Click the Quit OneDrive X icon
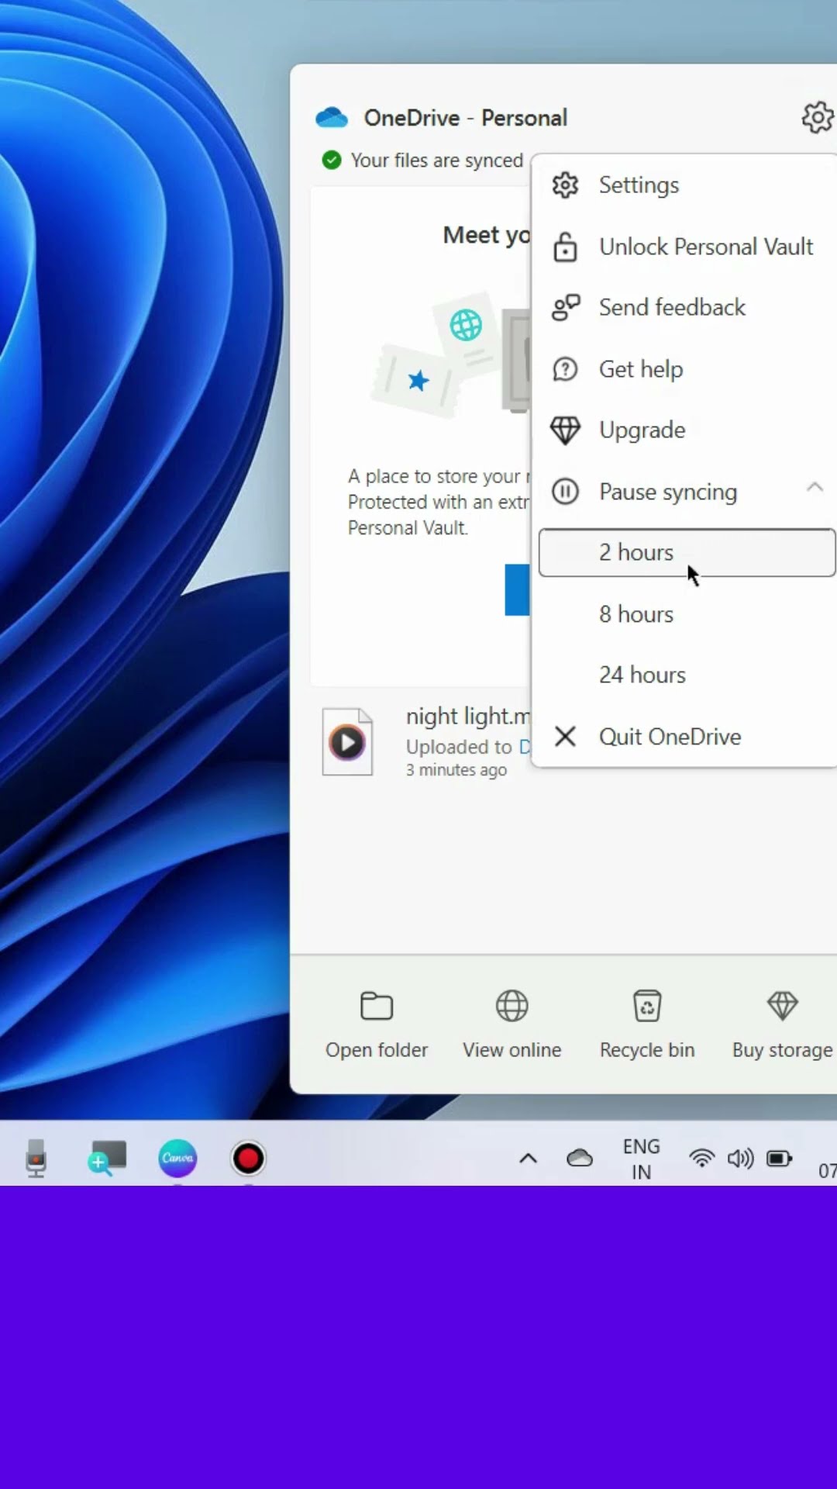The width and height of the screenshot is (837, 1489). 565,737
